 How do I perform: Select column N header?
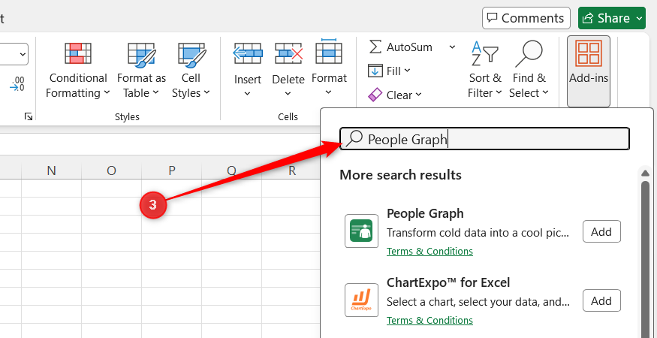pos(51,171)
